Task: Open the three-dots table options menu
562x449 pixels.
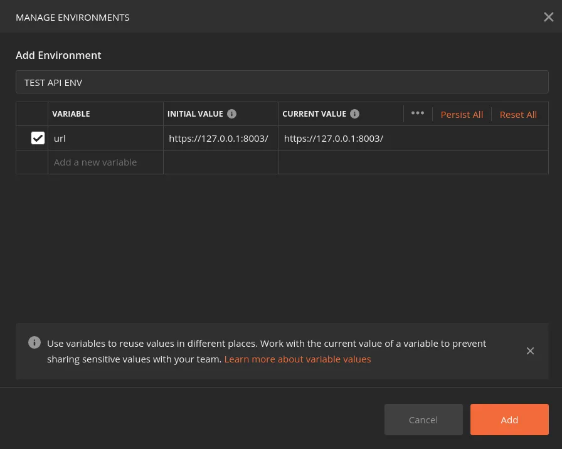Action: [x=418, y=114]
